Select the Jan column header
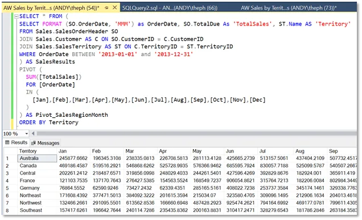The height and width of the screenshot is (220, 362). (x=73, y=151)
